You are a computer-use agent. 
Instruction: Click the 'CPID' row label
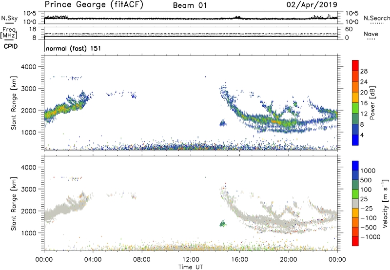coord(11,46)
